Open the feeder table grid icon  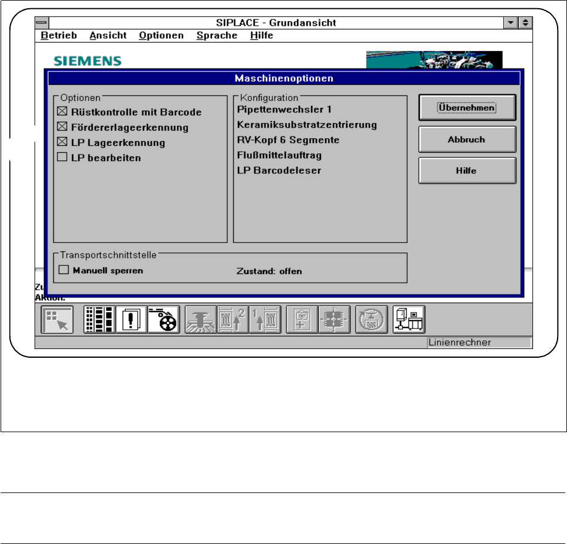pos(100,320)
